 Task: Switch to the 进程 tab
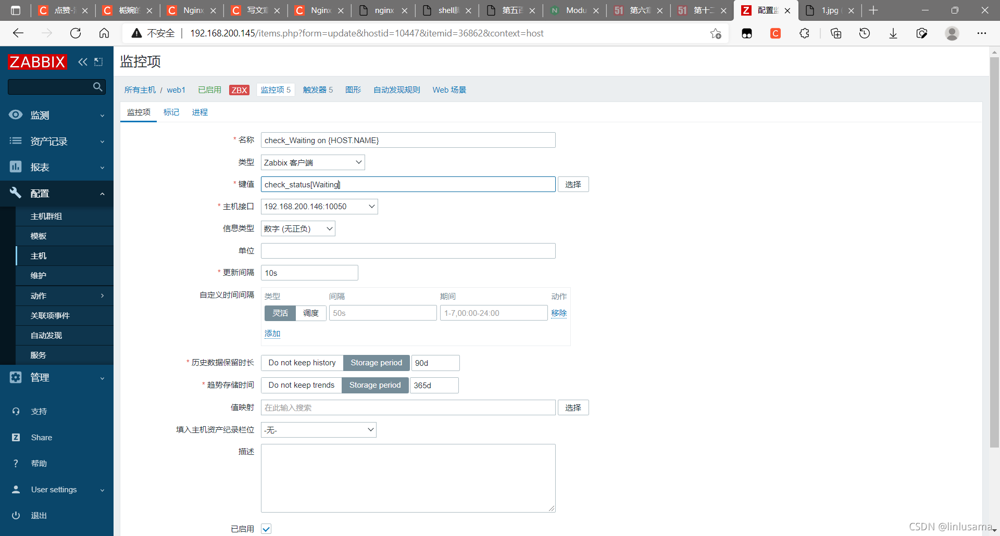(x=199, y=112)
